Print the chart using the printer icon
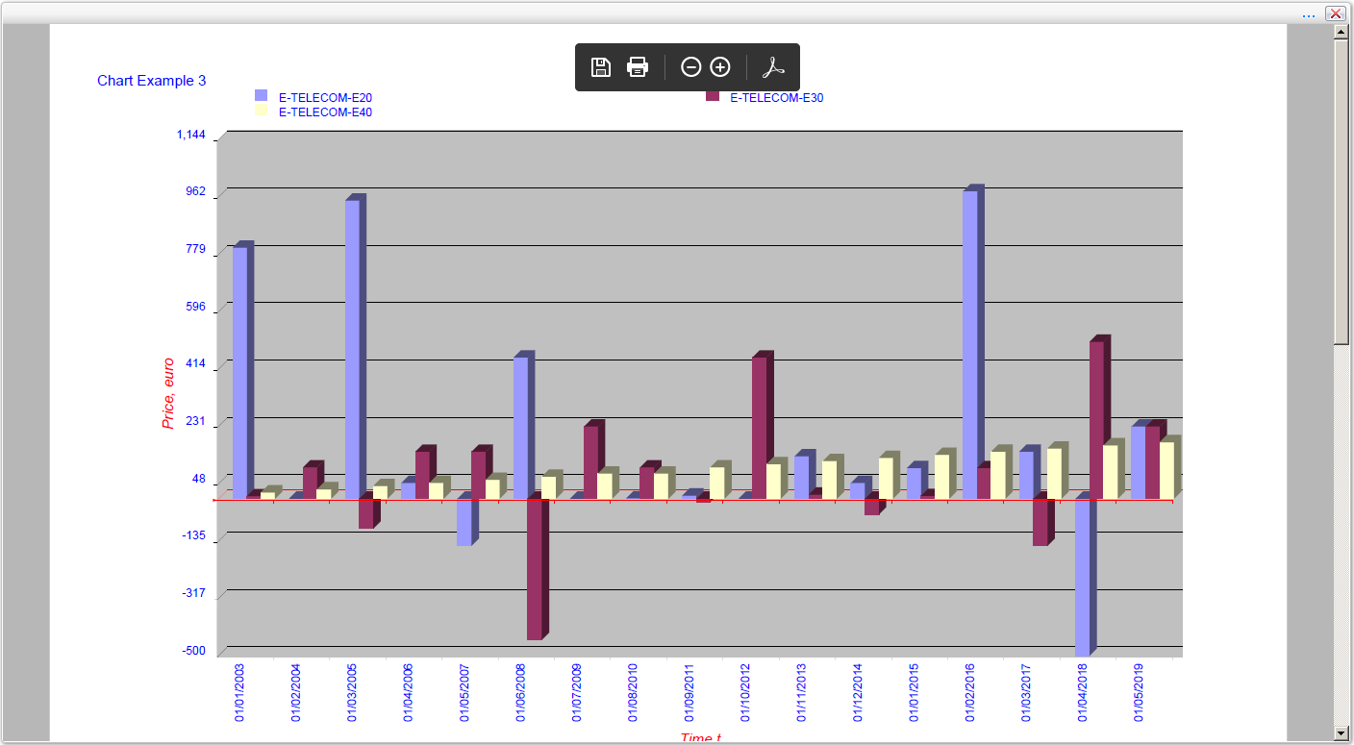The image size is (1354, 745). pos(638,67)
